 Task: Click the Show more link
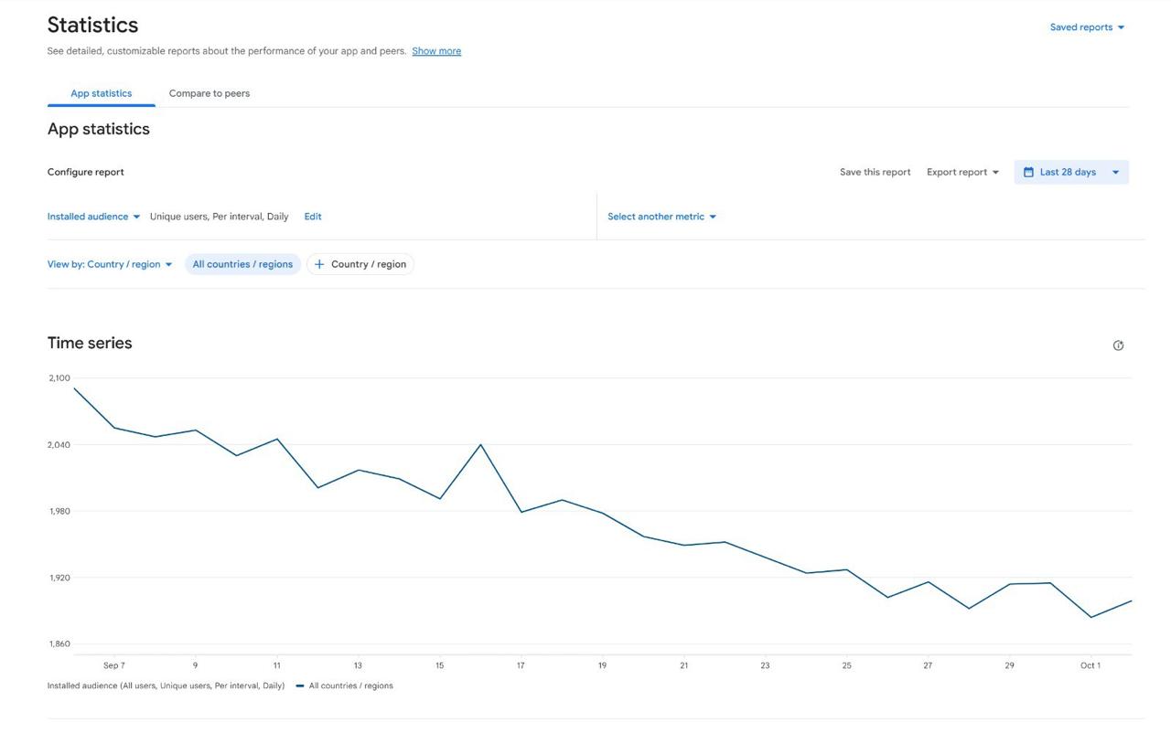click(x=436, y=51)
